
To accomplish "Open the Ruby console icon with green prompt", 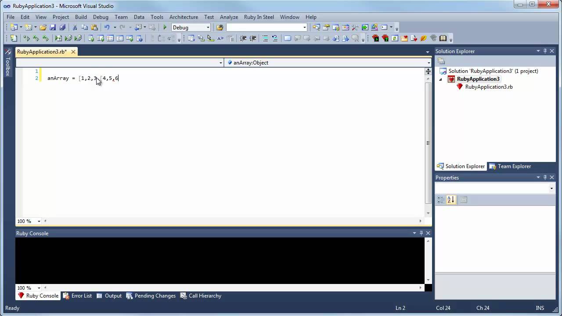I will (x=375, y=38).
